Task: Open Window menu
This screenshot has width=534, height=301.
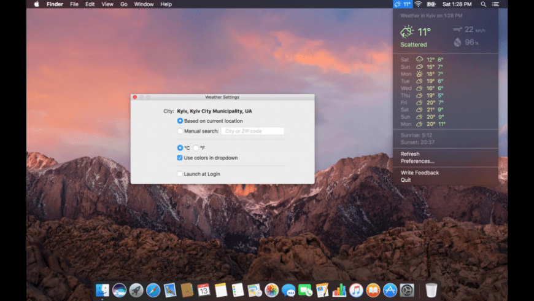Action: point(144,4)
